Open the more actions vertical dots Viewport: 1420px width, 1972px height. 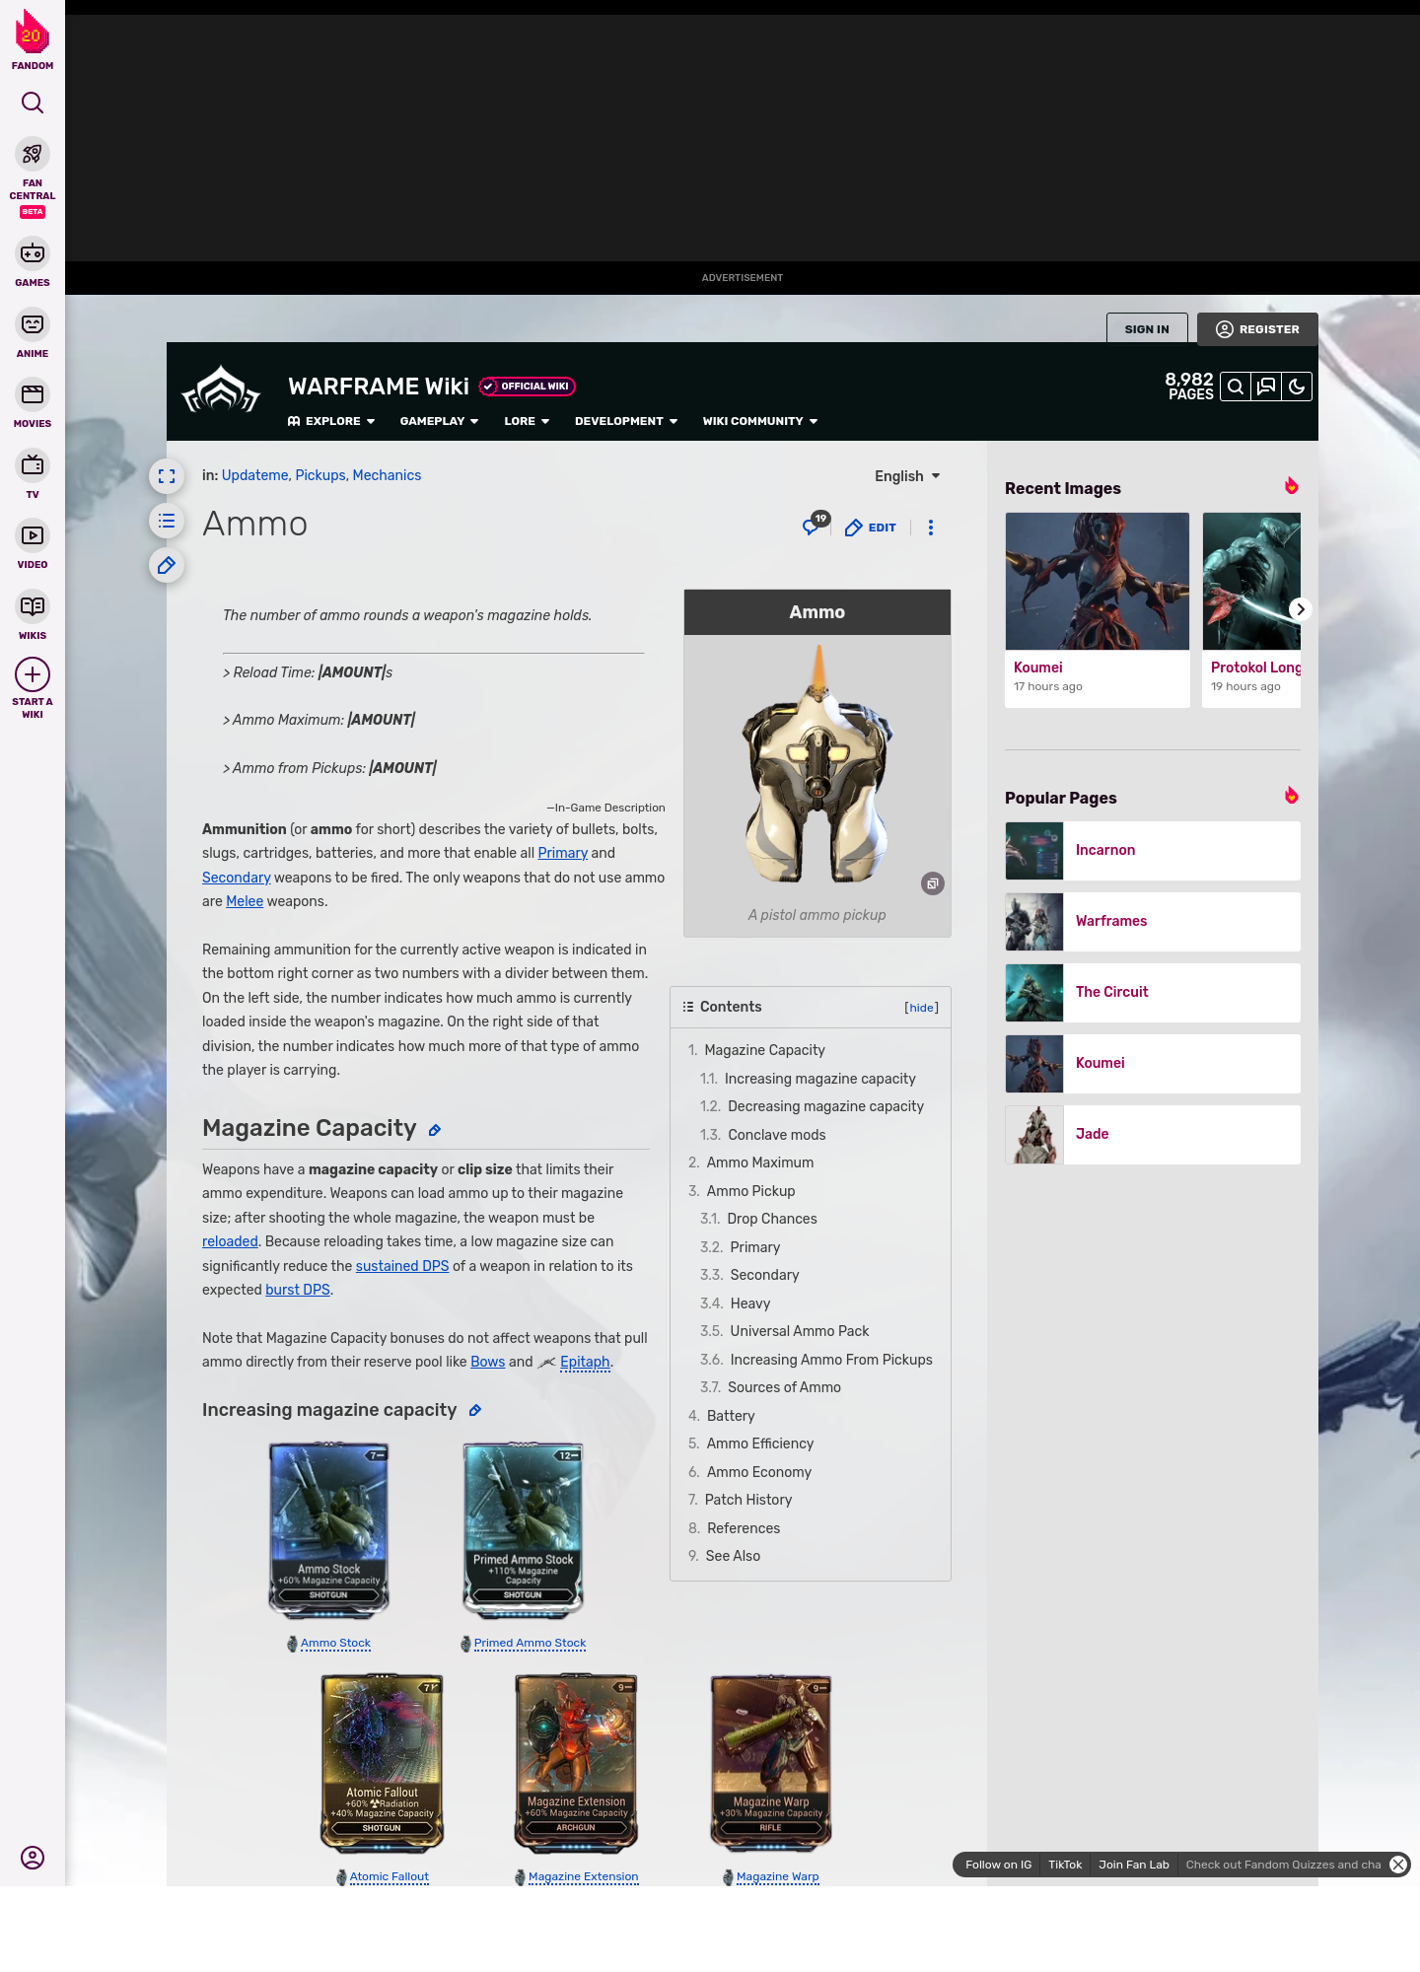(x=931, y=528)
